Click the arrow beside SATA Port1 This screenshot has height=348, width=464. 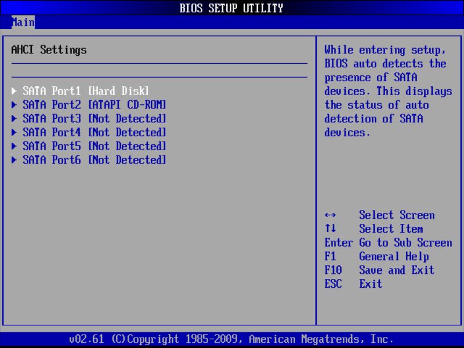pos(14,91)
